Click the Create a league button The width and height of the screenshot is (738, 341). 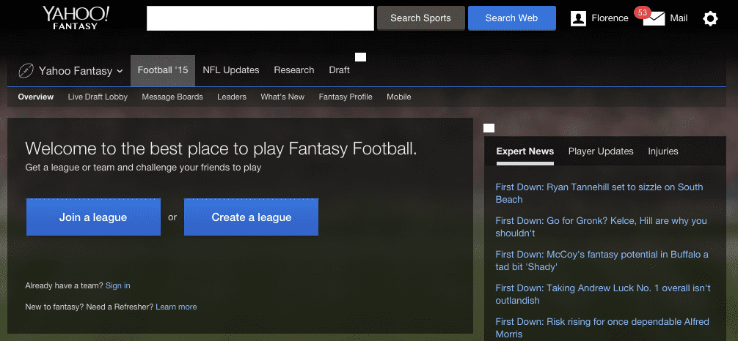tap(252, 217)
